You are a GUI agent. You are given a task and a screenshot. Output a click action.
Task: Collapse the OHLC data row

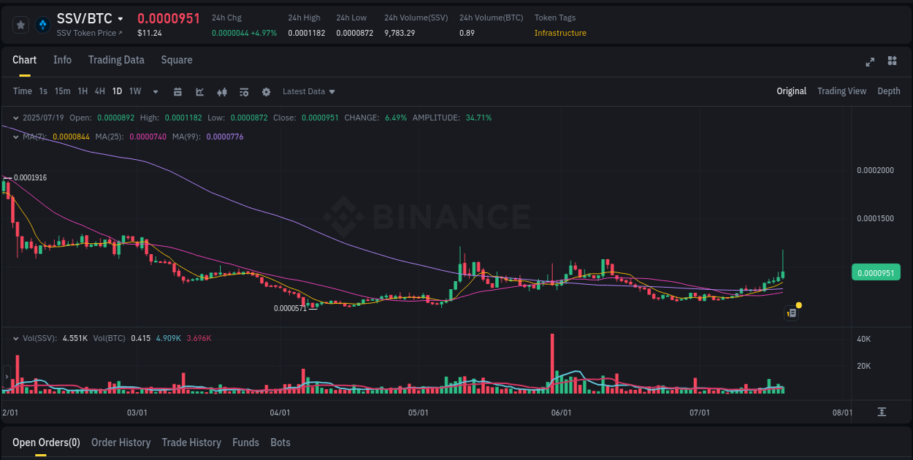coord(16,117)
